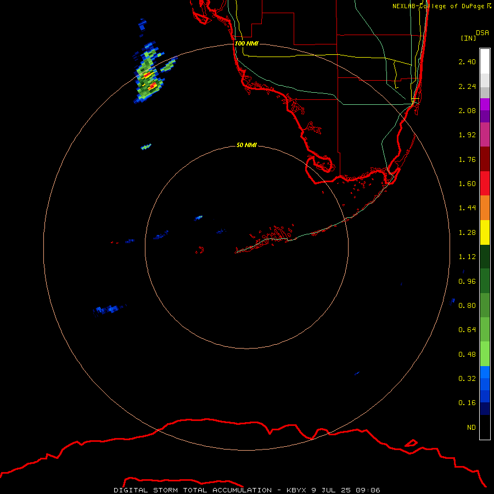Select the 1.12 legend value
This screenshot has width=494, height=494.
coord(467,257)
